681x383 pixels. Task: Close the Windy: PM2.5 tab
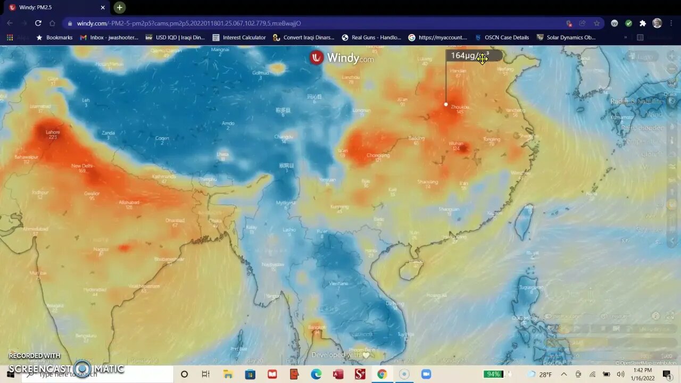coord(103,7)
